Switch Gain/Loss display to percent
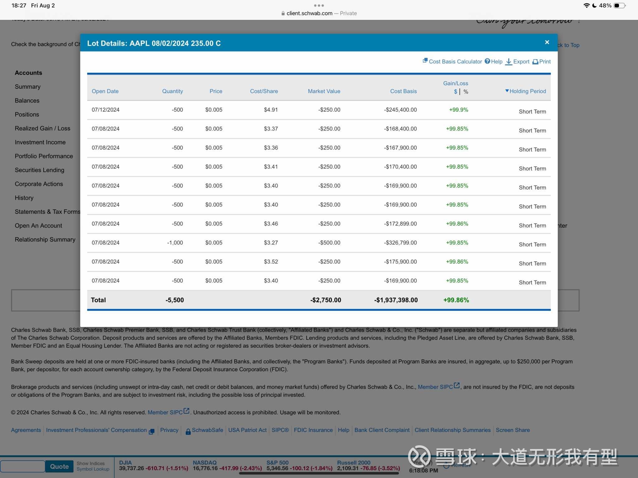638x478 pixels. tap(466, 92)
